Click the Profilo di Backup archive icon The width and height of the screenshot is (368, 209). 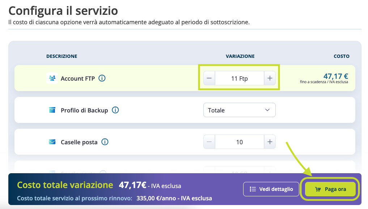pos(52,110)
